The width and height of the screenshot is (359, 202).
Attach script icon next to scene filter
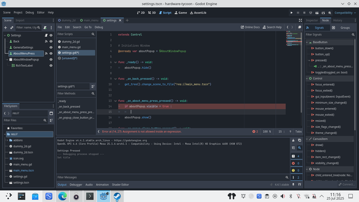[x=45, y=27]
